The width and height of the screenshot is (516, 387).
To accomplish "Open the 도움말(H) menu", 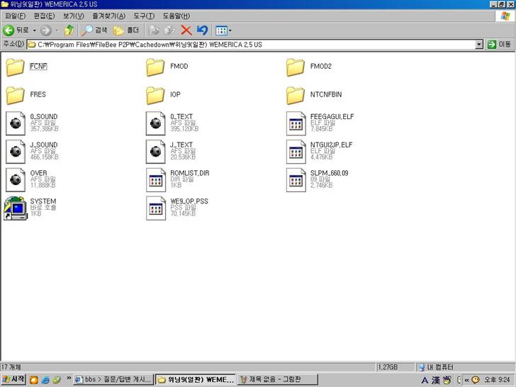I will click(x=176, y=16).
